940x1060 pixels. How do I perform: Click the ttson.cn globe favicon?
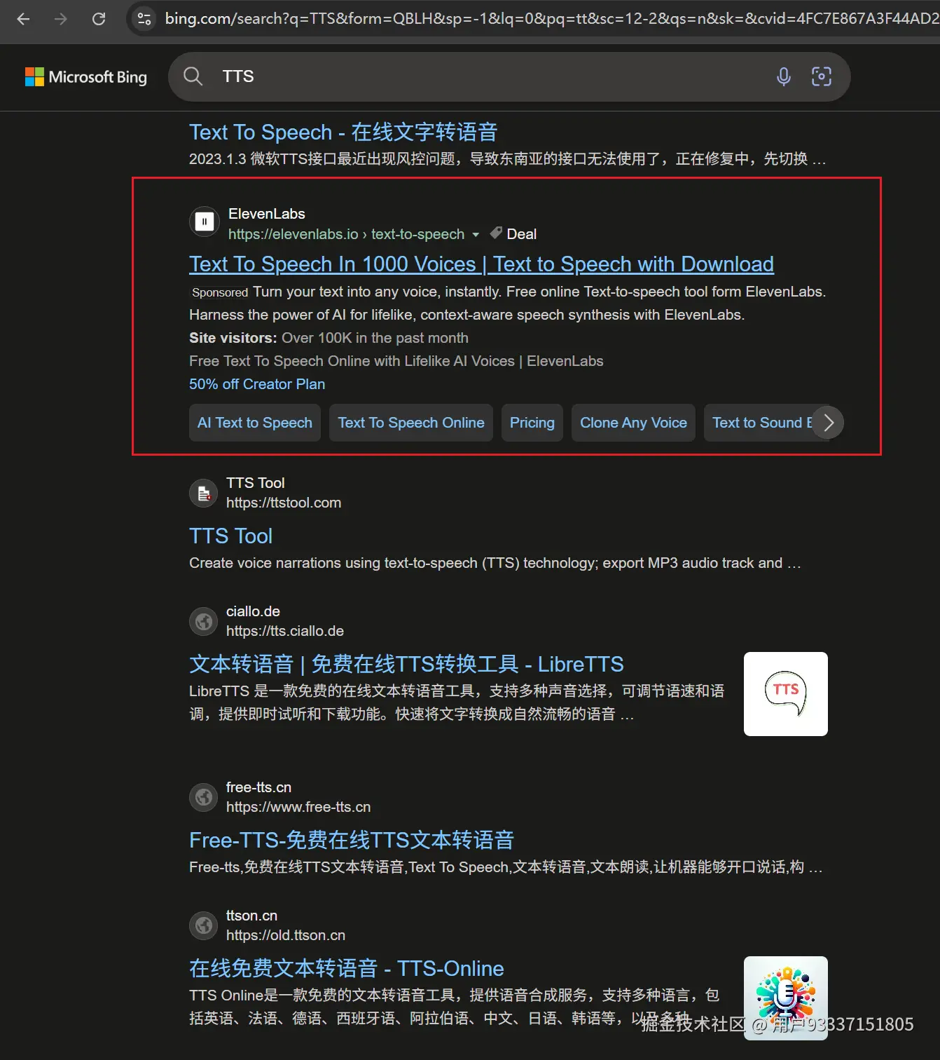204,925
